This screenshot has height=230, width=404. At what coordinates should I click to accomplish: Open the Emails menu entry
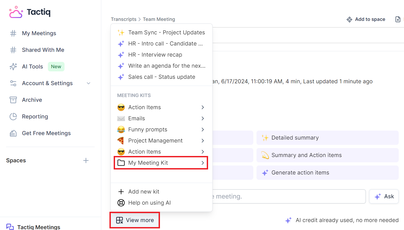click(x=162, y=118)
